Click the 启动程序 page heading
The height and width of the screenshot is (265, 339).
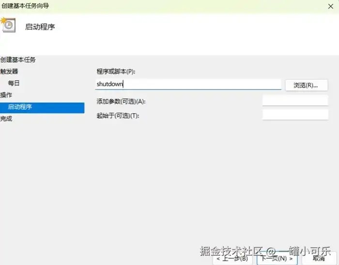point(40,27)
